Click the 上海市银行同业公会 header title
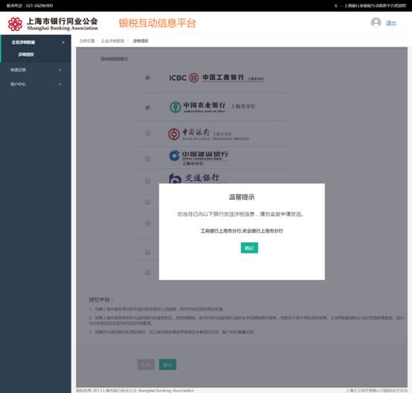Viewport: 412px width, 393px height. [62, 21]
